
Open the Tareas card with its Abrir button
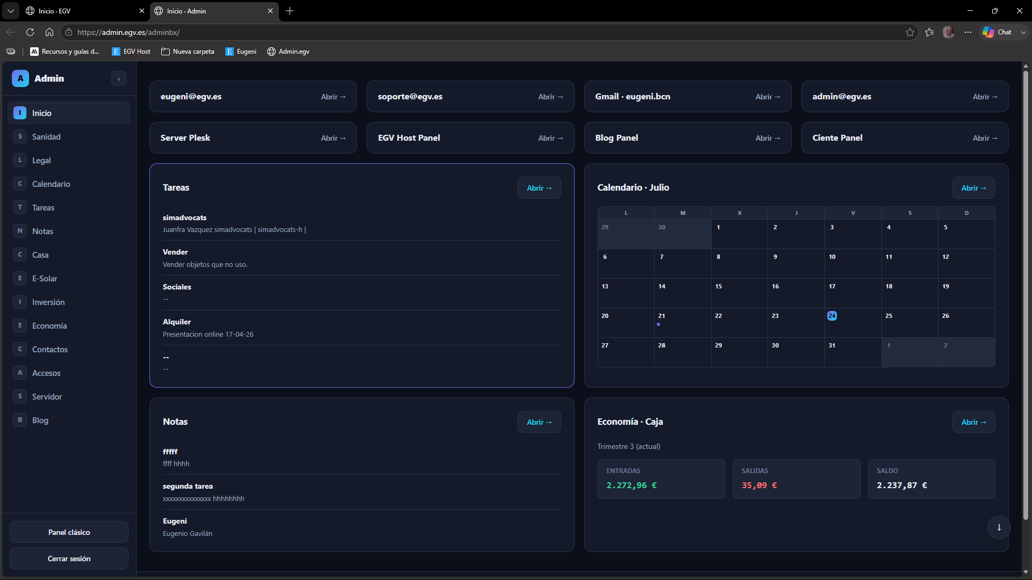pyautogui.click(x=539, y=188)
